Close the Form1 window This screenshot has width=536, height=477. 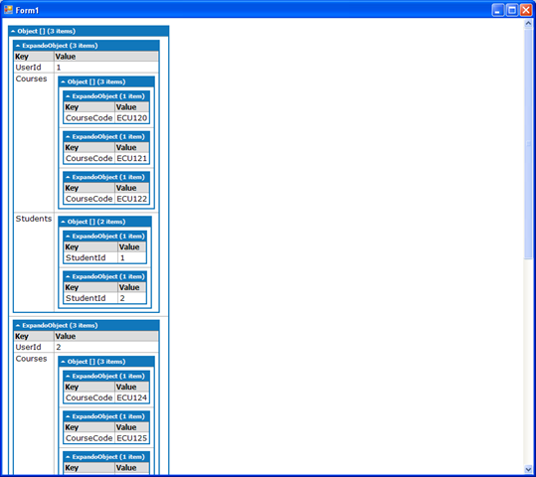526,10
